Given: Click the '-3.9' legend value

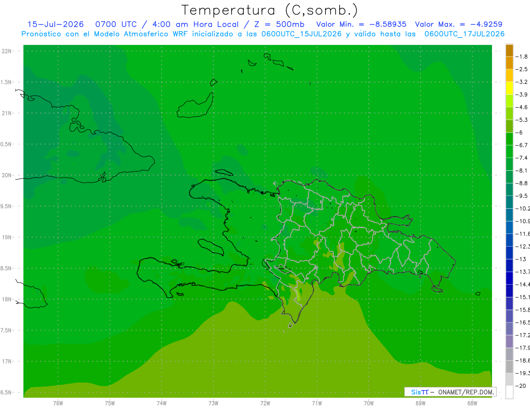Looking at the screenshot, I should pyautogui.click(x=522, y=94).
